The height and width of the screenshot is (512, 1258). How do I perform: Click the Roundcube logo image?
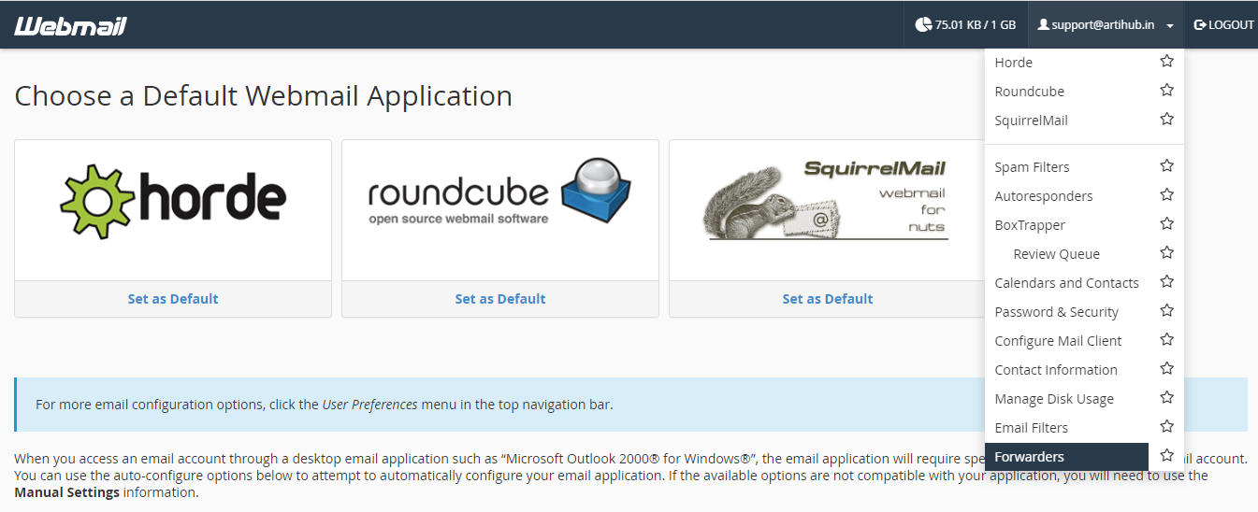tap(500, 192)
